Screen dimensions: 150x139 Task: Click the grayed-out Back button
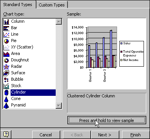77,135
